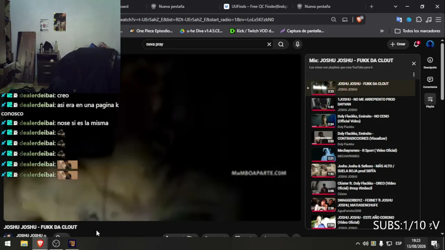Click the network tray icon
This screenshot has height=250, width=445.
click(389, 243)
